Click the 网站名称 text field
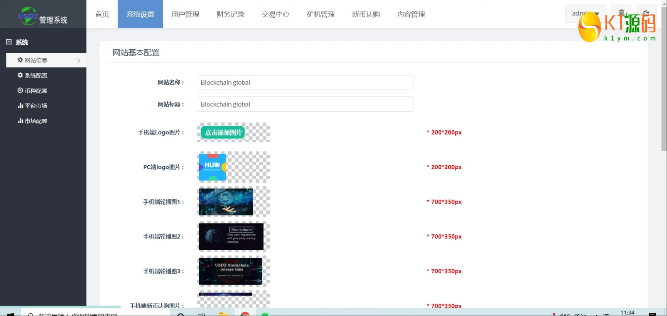The width and height of the screenshot is (667, 316). point(305,82)
